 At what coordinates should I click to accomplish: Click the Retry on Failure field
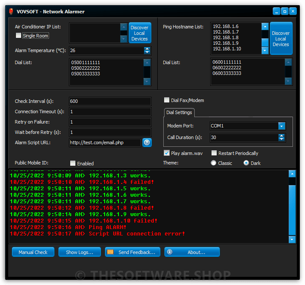click(110, 122)
